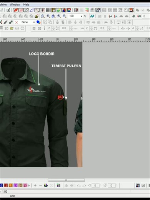Click the first count field showing 2
Viewport: 150px width, 200px height.
point(49,28)
